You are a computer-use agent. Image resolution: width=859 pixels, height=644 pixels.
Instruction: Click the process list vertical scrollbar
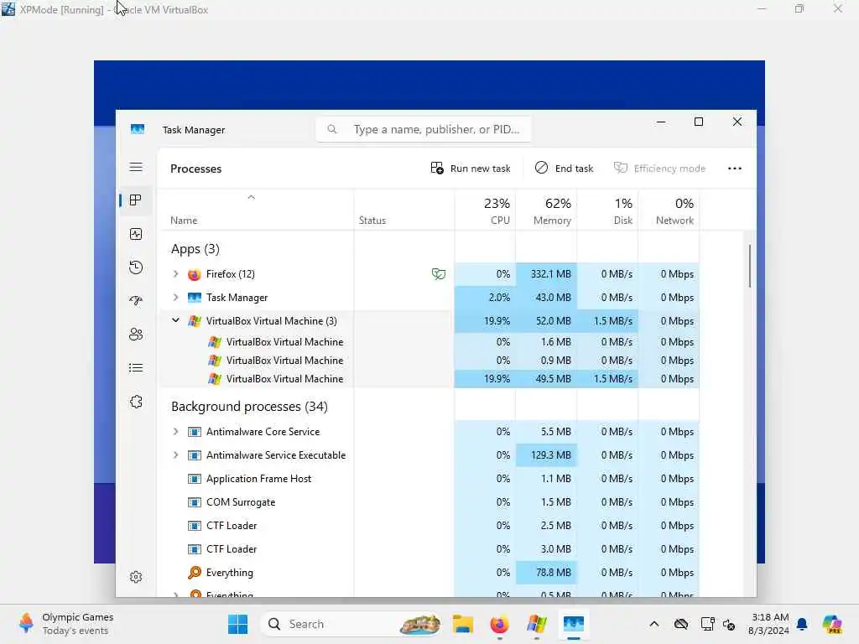coord(749,266)
